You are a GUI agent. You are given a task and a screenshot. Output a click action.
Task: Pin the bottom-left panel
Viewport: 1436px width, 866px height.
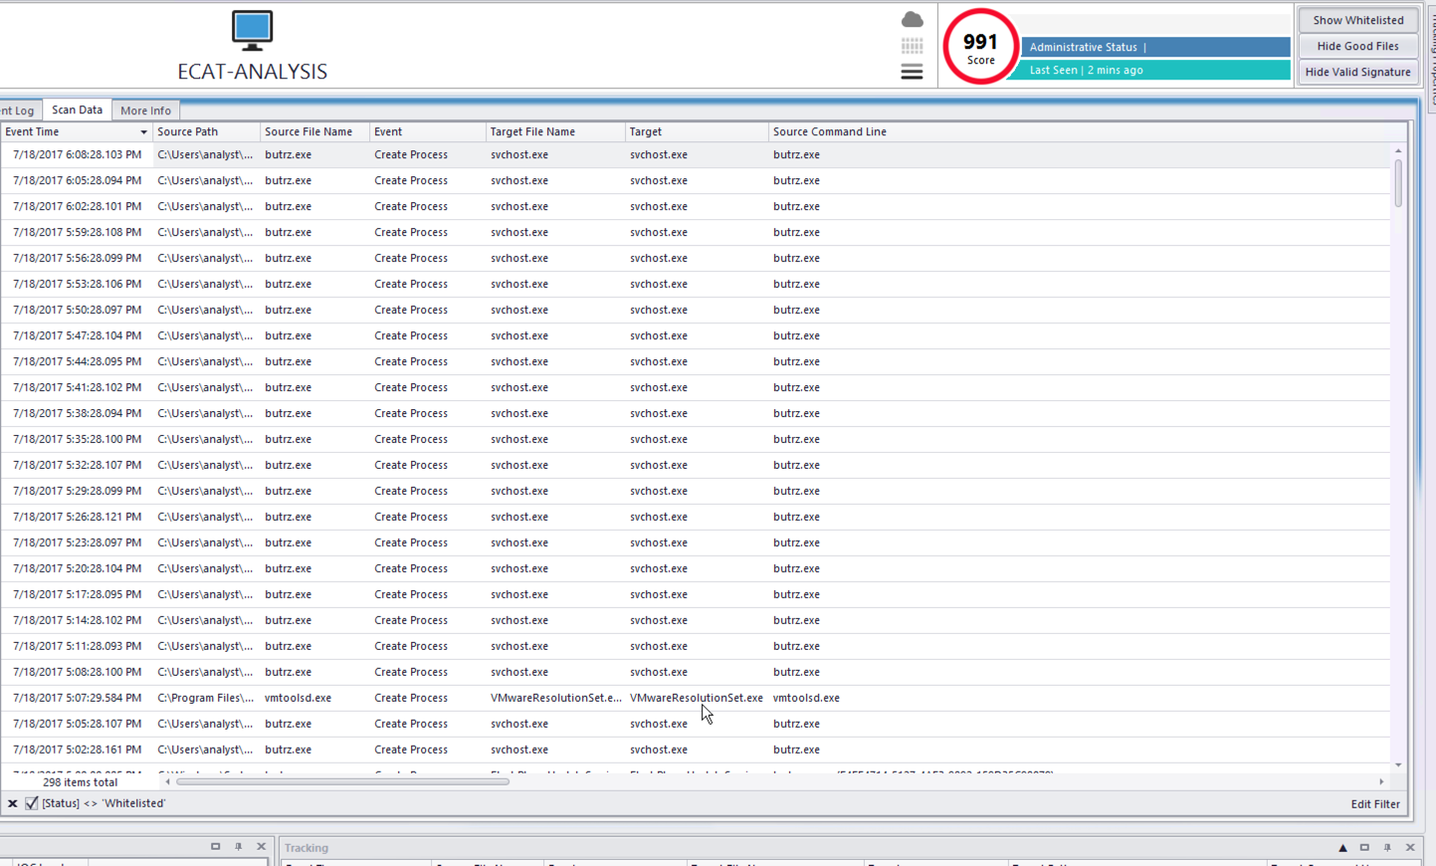point(238,846)
